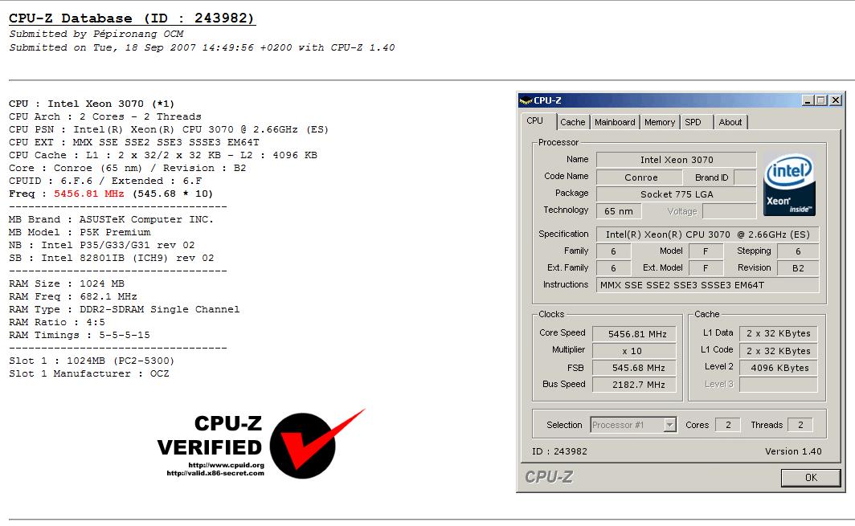Click the Technology field 65 nm

click(619, 211)
